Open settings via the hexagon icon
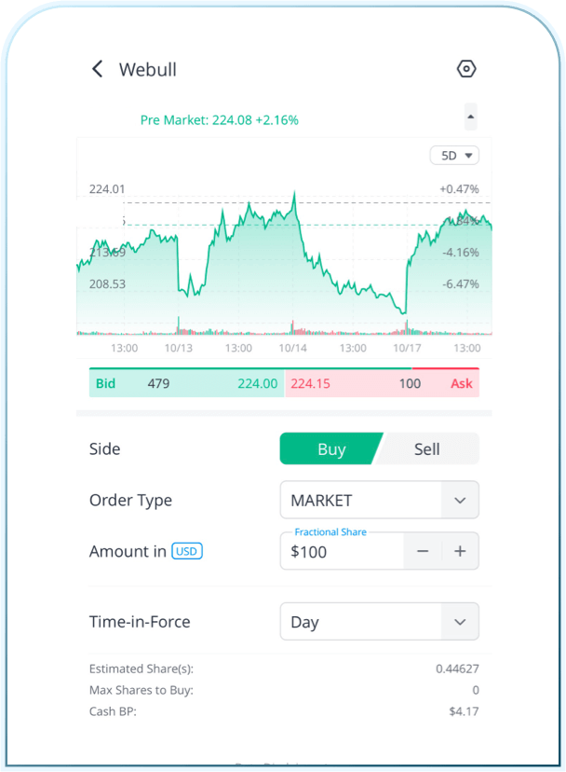Image resolution: width=566 pixels, height=772 pixels. [466, 69]
